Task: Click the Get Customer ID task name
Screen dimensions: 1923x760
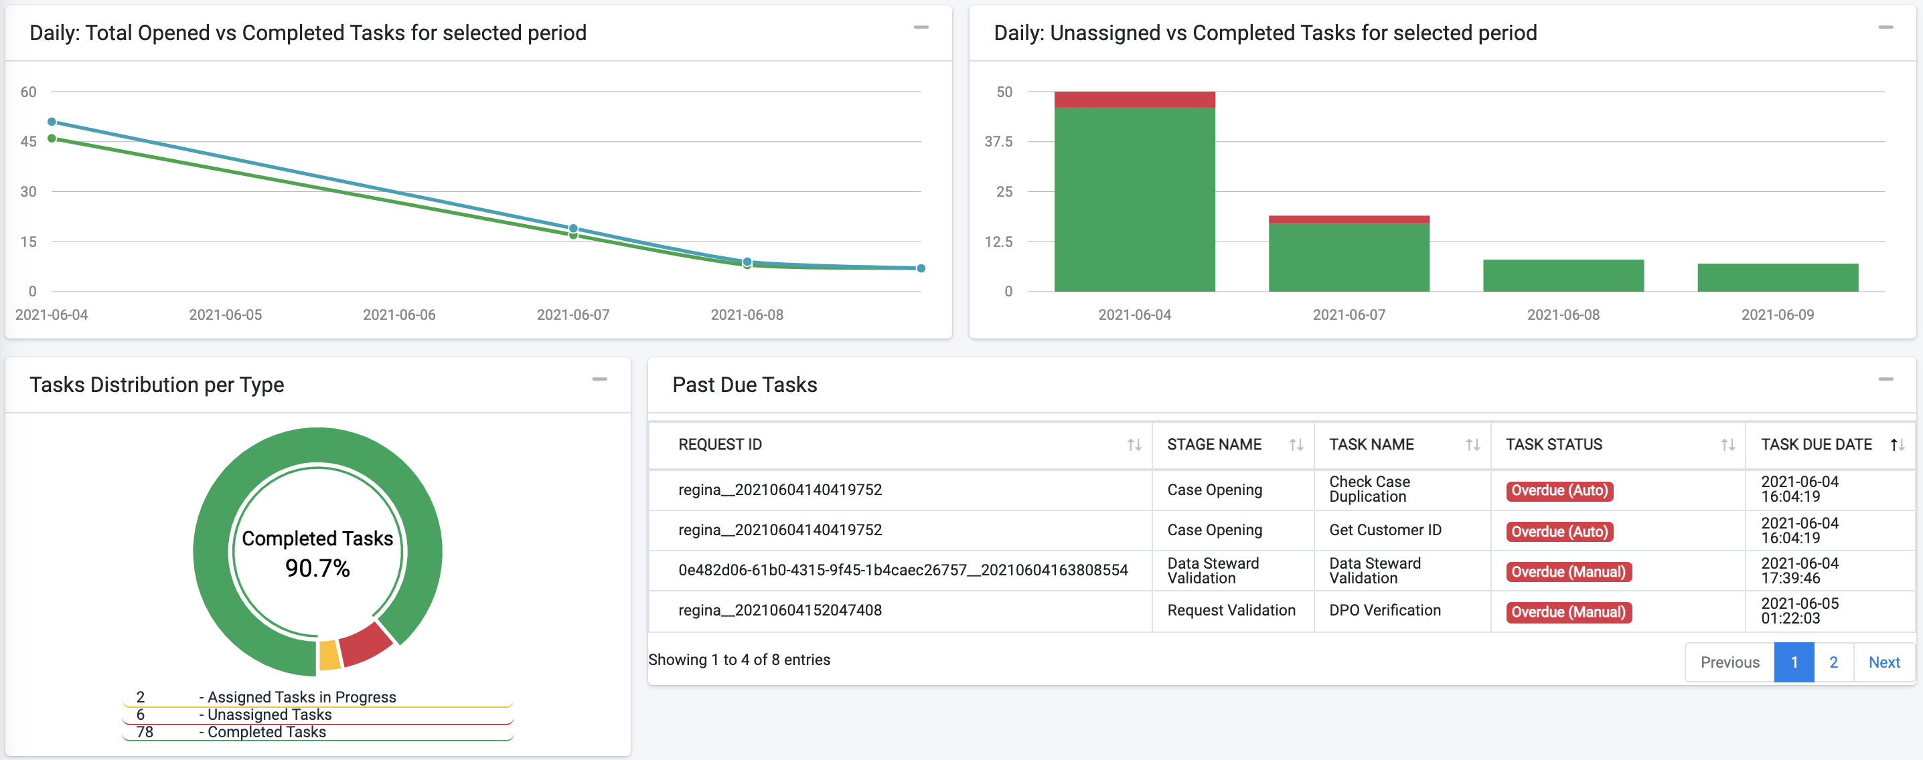Action: [x=1385, y=531]
